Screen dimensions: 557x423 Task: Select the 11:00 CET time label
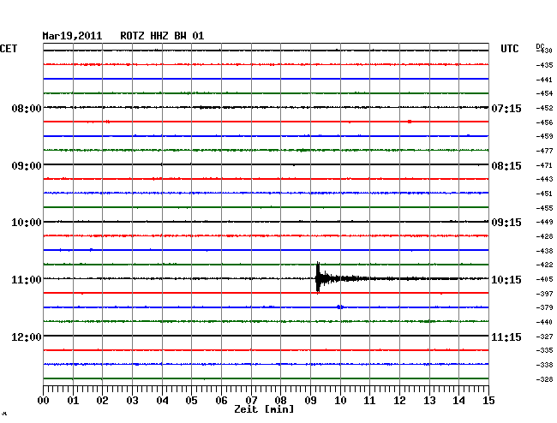pyautogui.click(x=27, y=280)
